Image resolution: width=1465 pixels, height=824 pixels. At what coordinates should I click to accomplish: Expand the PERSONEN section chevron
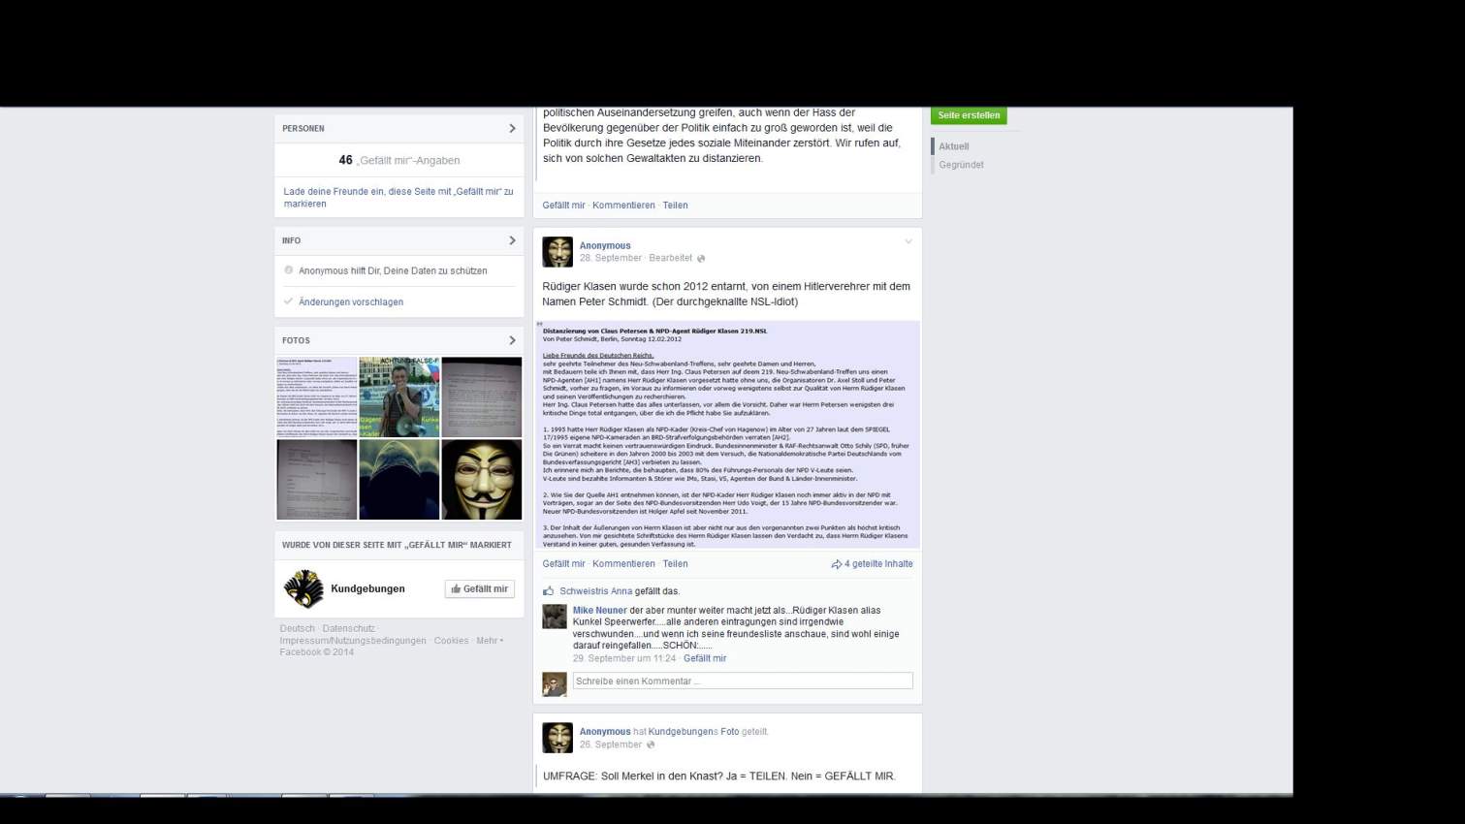pyautogui.click(x=512, y=128)
